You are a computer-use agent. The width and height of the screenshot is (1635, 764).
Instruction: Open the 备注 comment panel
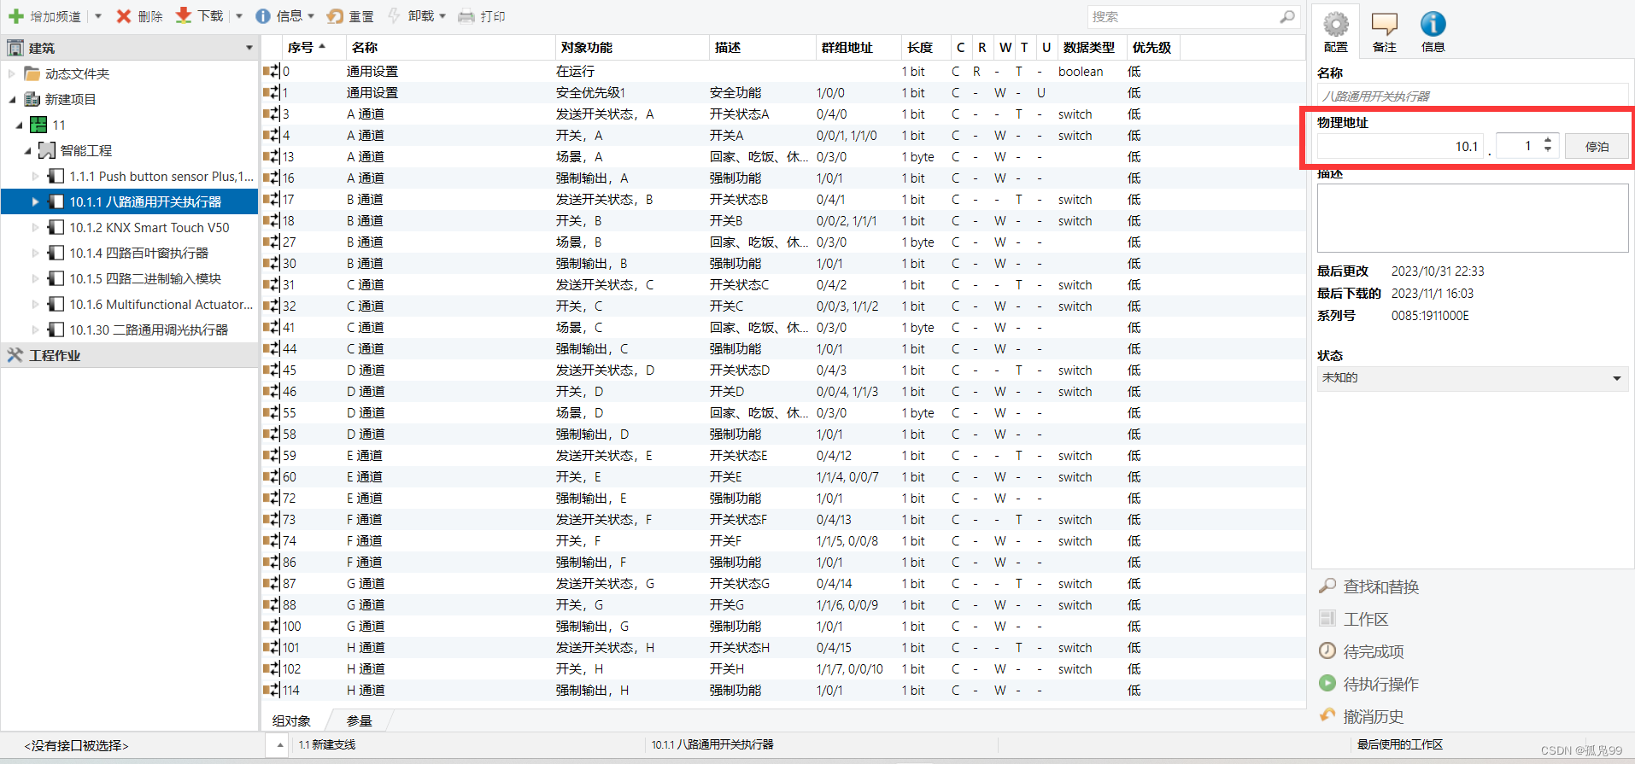(x=1385, y=32)
